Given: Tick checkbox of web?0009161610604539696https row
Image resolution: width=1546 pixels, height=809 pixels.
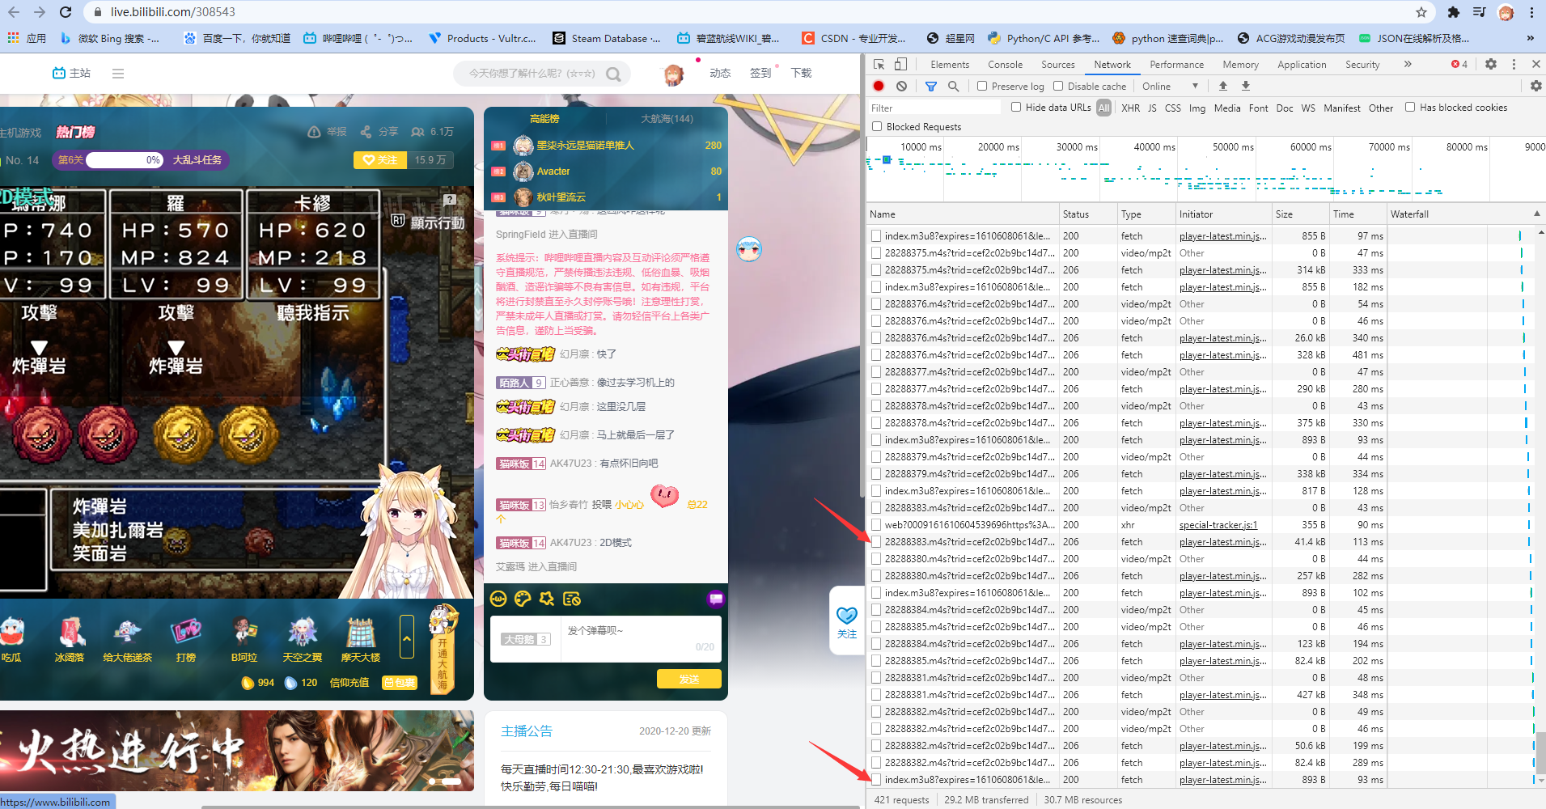Looking at the screenshot, I should [x=876, y=525].
